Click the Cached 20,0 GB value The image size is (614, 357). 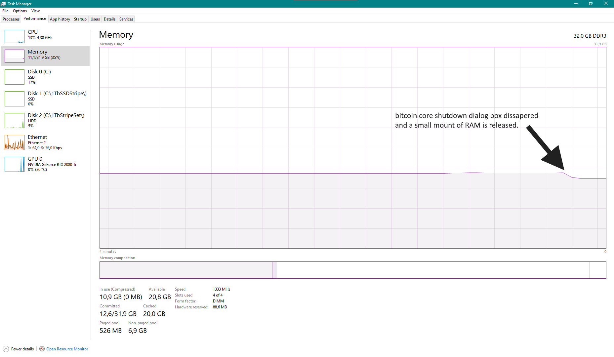tap(154, 314)
